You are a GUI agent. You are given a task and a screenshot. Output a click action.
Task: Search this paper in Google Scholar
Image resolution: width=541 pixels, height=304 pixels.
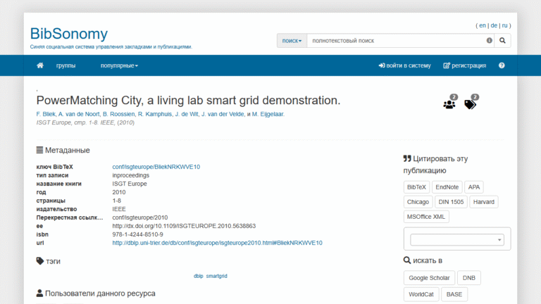(x=429, y=278)
